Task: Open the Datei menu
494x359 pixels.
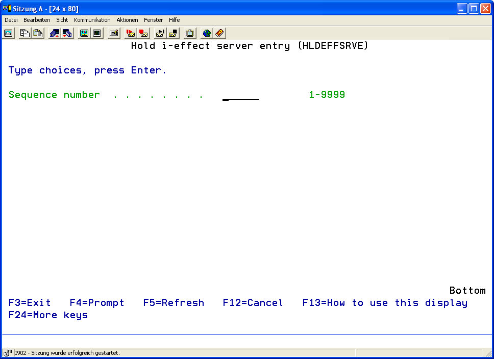Action: click(11, 20)
